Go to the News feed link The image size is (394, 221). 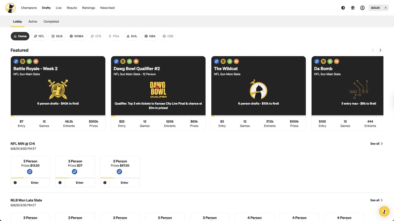pos(107,8)
